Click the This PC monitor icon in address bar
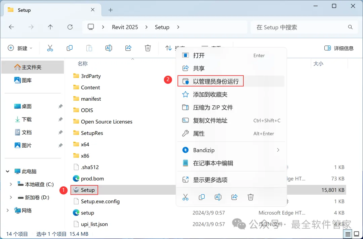Image resolution: width=363 pixels, height=239 pixels. 91,27
